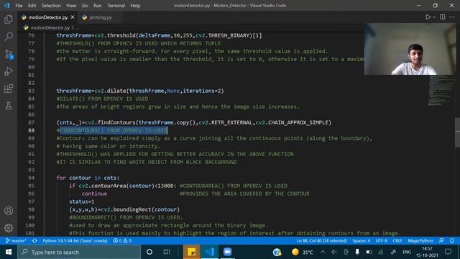The image size is (460, 259).
Task: Open the battery status tray icon
Action: (x=369, y=252)
